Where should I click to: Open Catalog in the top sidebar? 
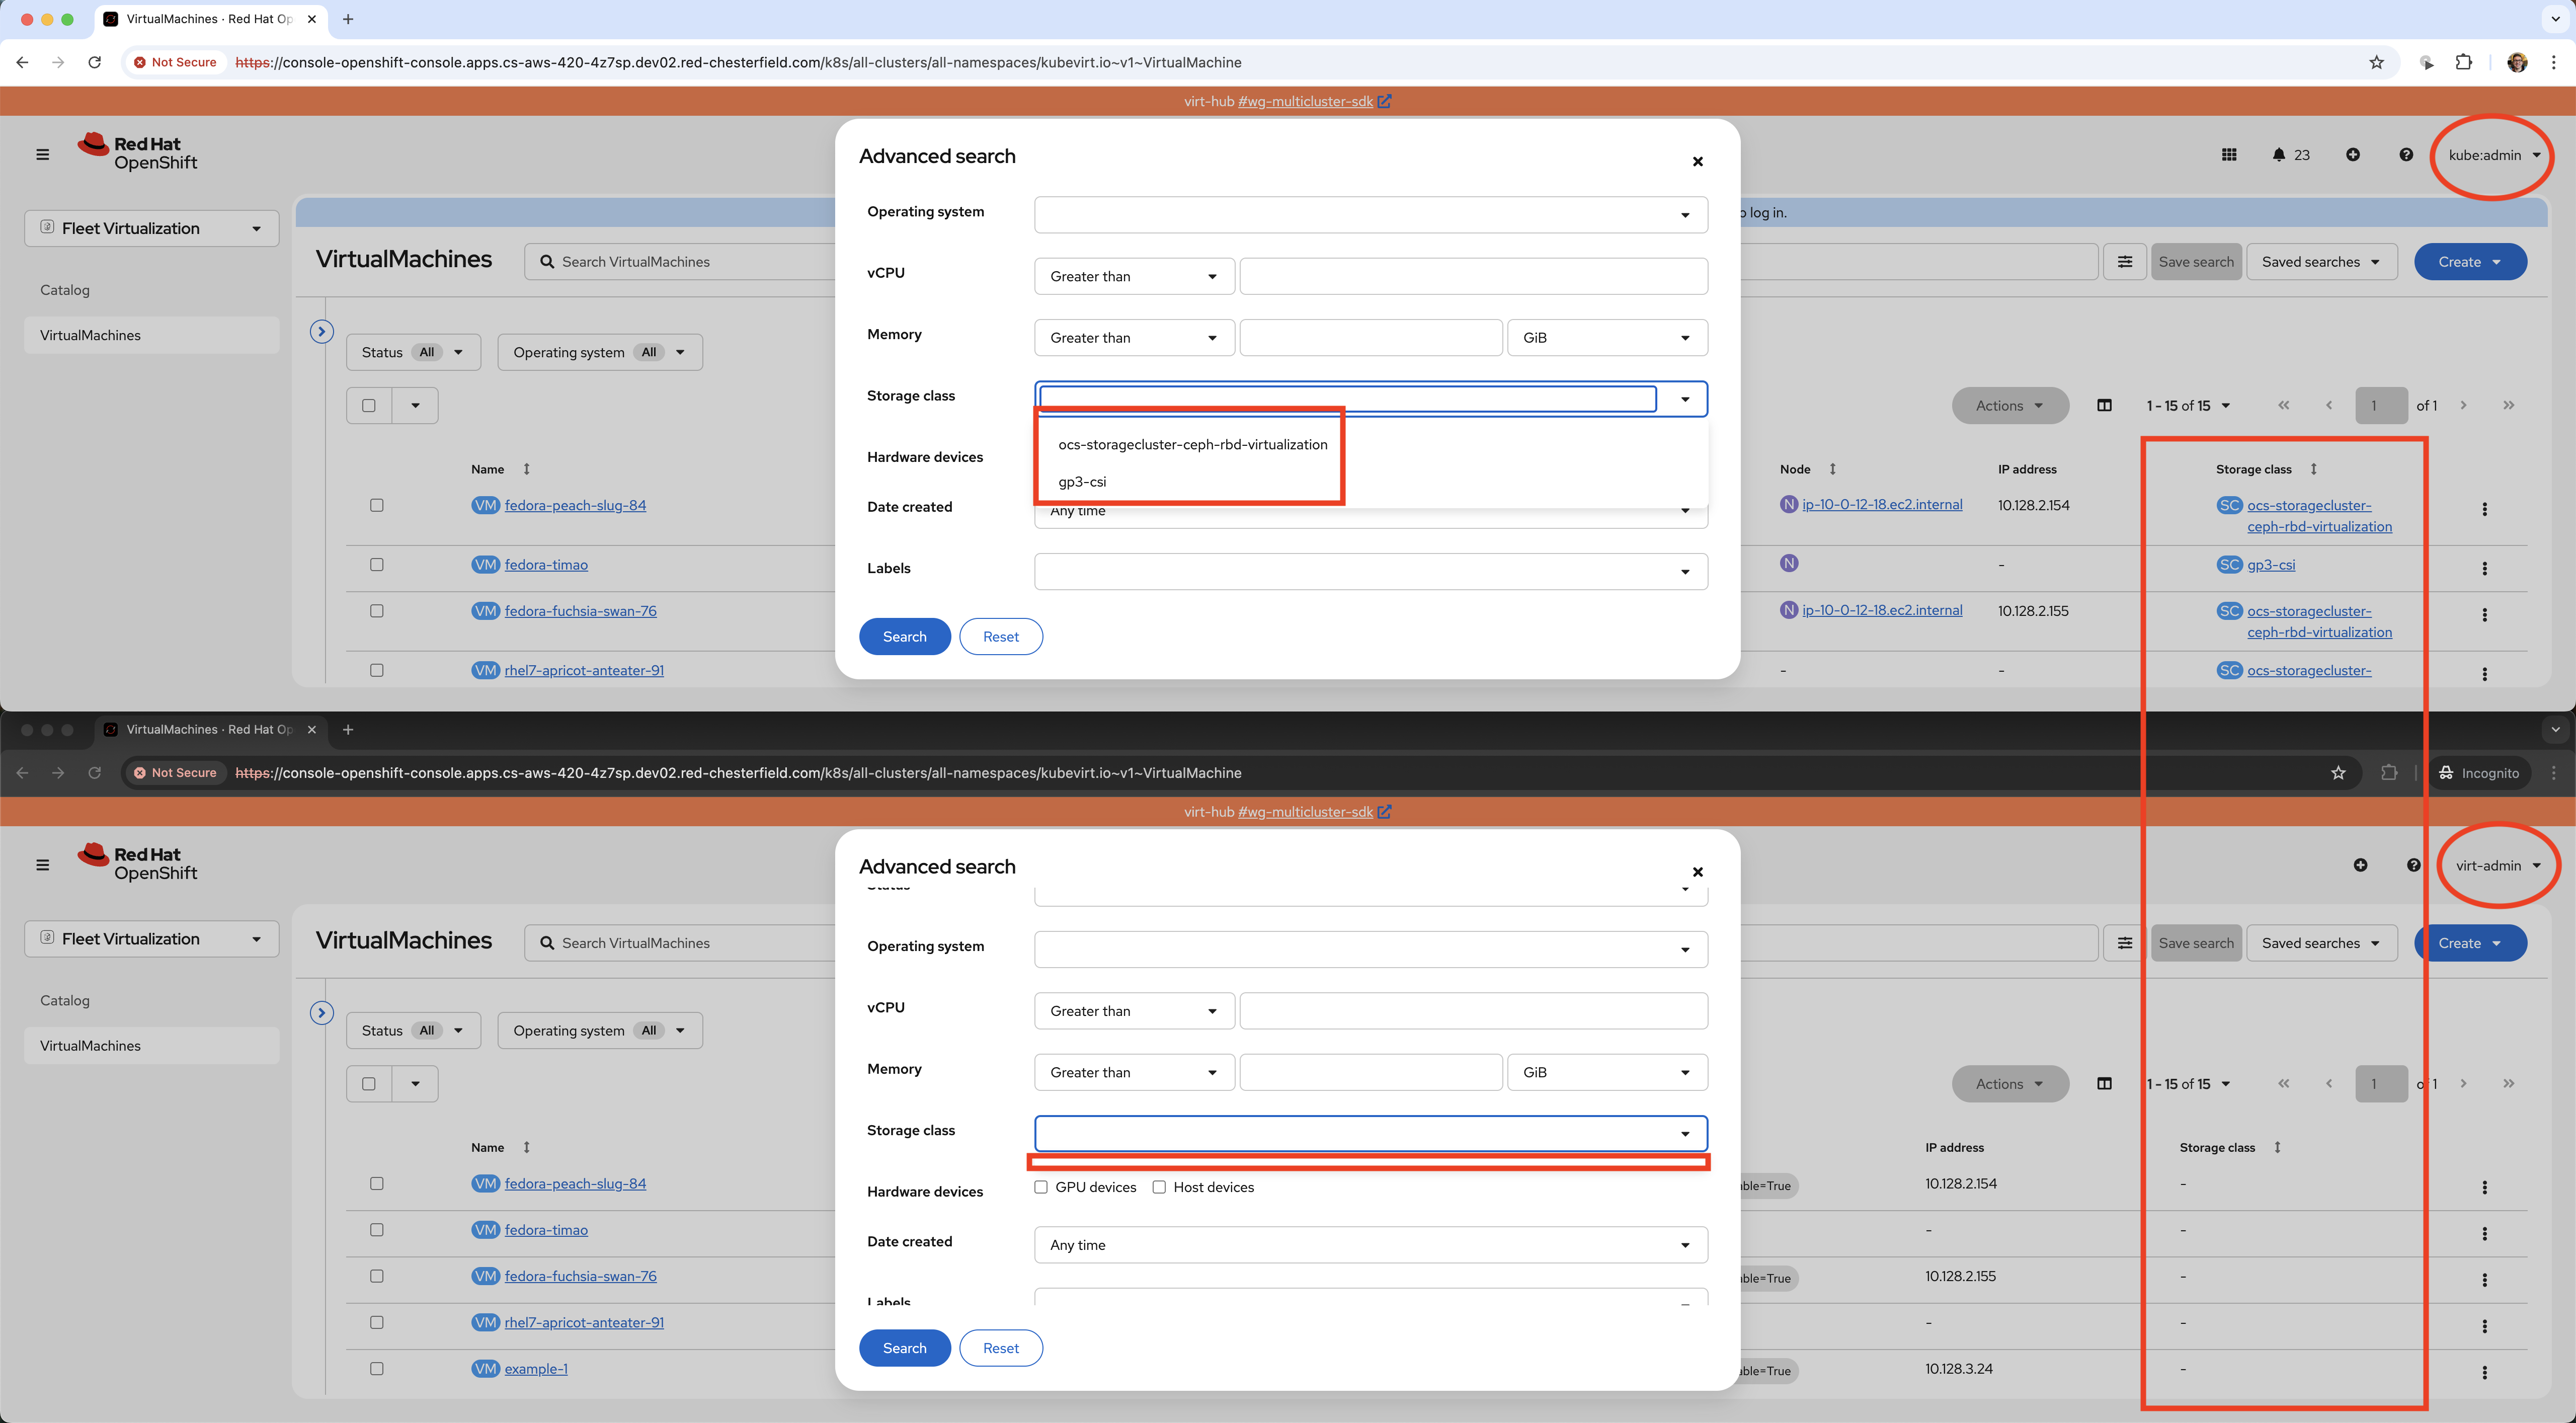click(65, 290)
